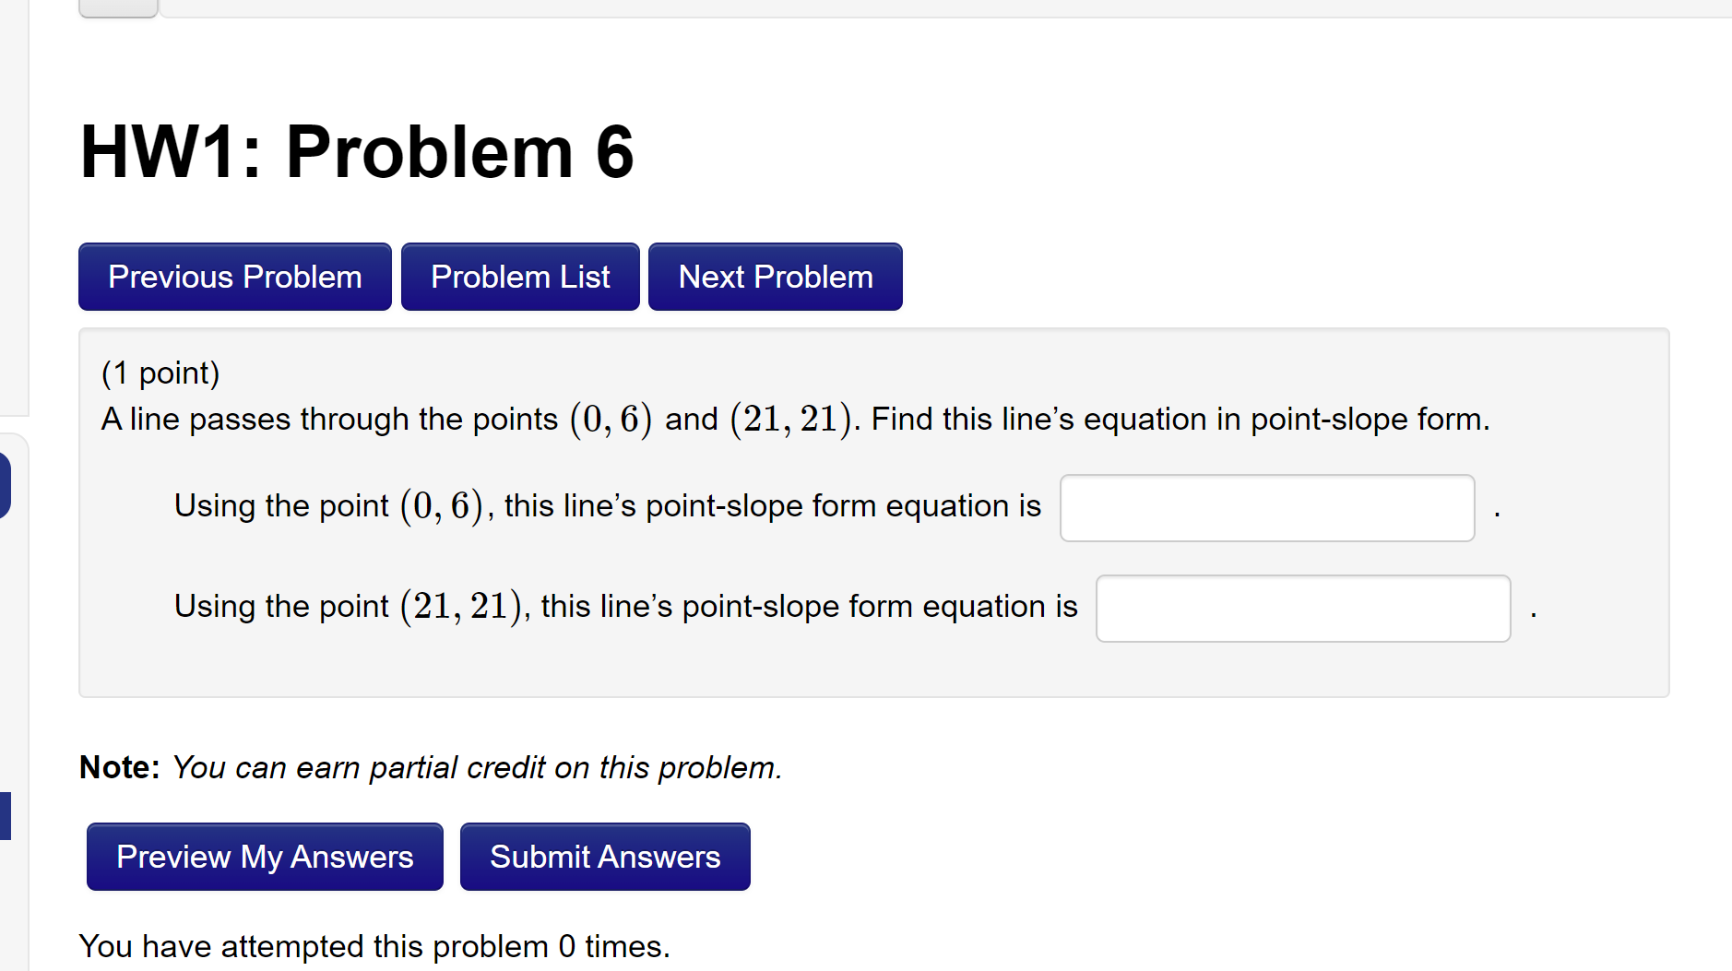Click the partial credit note text

(x=430, y=766)
